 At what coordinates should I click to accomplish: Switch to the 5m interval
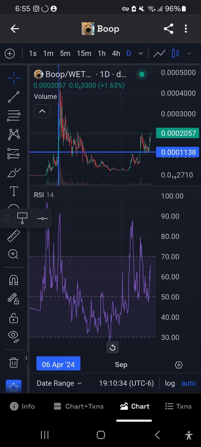(65, 54)
